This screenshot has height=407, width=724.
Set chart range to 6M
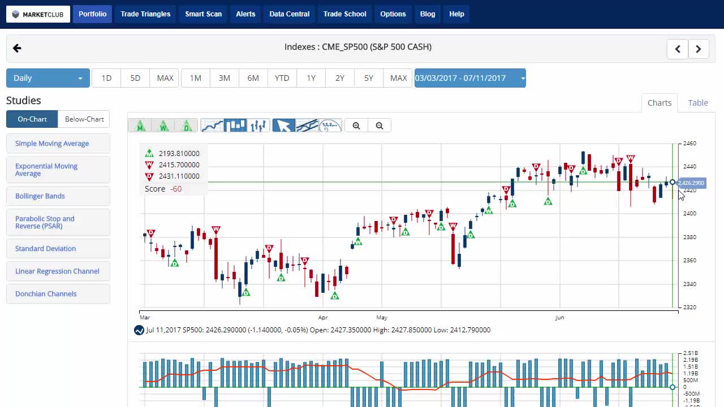tap(253, 78)
